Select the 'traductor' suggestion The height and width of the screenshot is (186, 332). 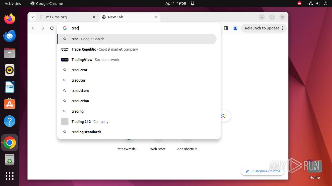tap(137, 70)
